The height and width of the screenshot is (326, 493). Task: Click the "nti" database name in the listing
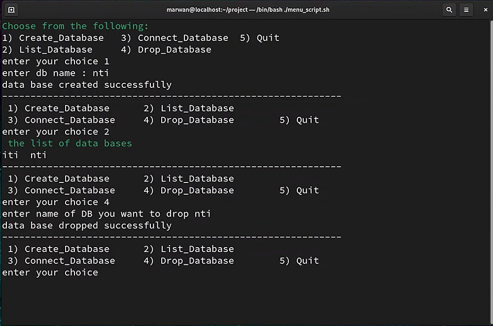pos(38,155)
